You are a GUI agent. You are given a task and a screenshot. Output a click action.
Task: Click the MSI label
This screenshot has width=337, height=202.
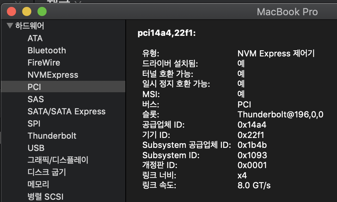[x=151, y=95]
